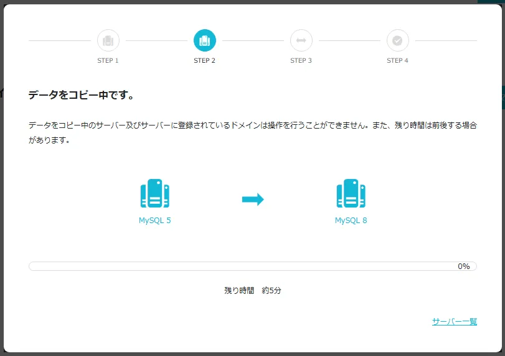Click the MySQL 5 text label

point(154,221)
